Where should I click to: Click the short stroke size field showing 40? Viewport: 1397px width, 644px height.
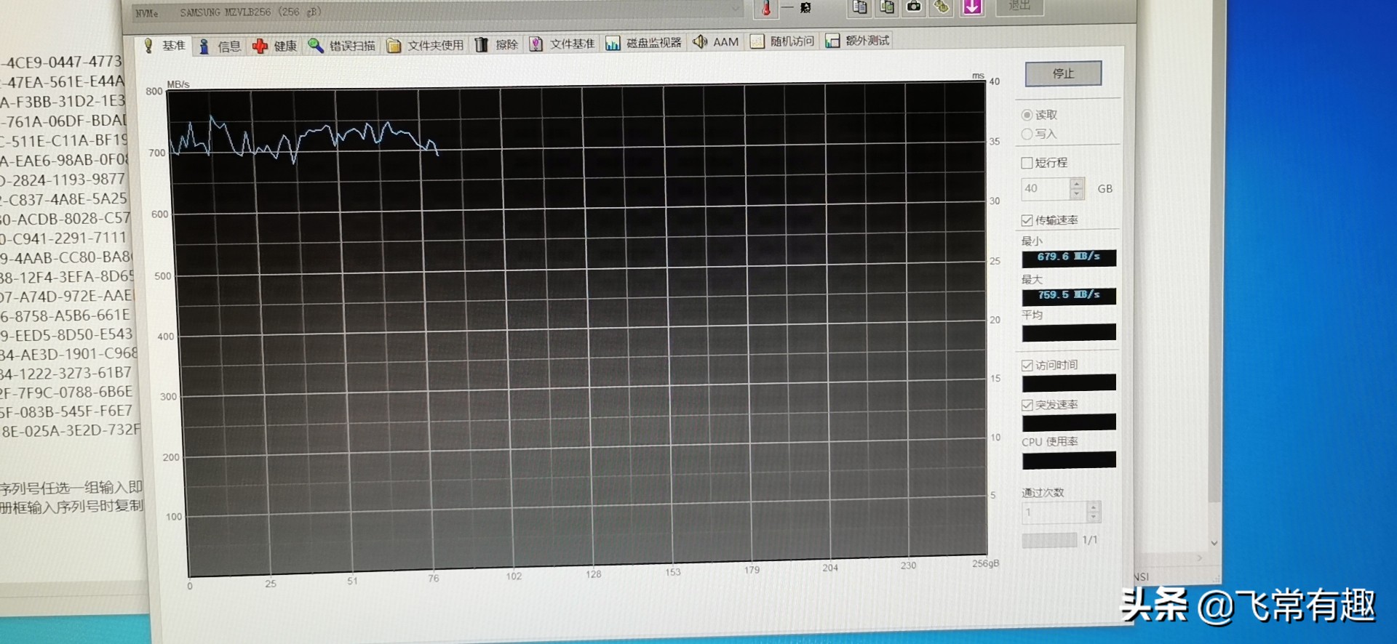coord(1046,189)
